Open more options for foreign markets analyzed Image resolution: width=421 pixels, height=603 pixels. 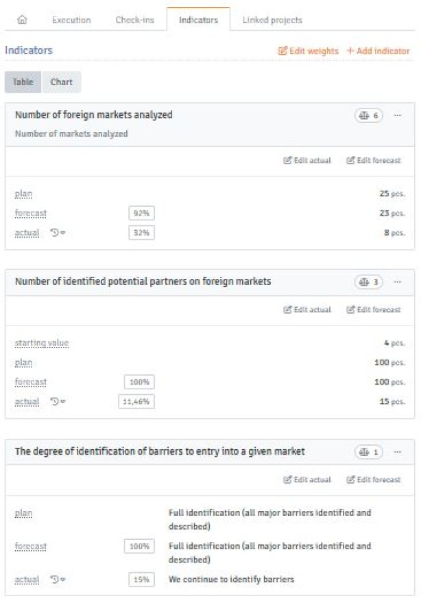398,115
